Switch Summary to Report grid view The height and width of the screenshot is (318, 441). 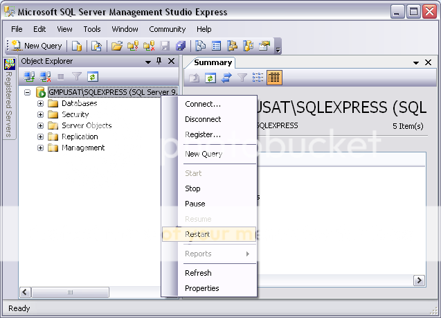tap(274, 78)
